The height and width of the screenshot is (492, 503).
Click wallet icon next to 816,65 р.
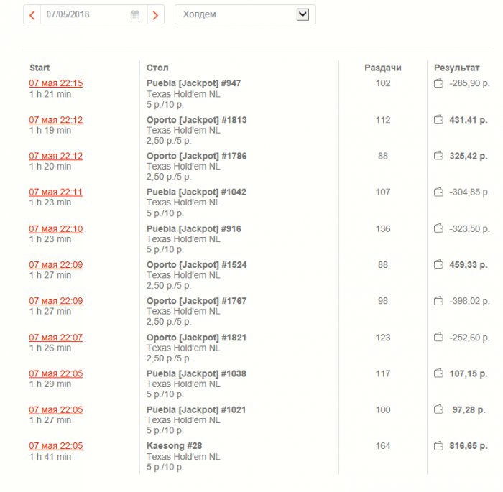pos(438,446)
